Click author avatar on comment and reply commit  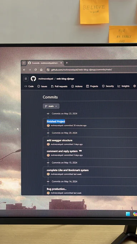coord(48,155)
